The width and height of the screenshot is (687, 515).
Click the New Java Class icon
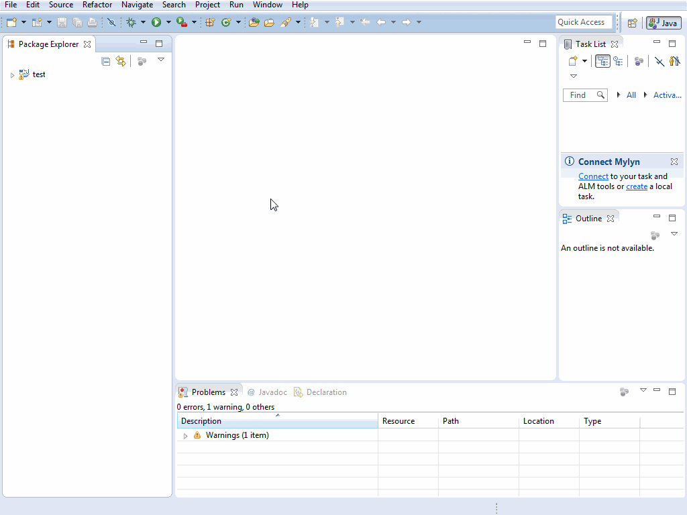(225, 22)
